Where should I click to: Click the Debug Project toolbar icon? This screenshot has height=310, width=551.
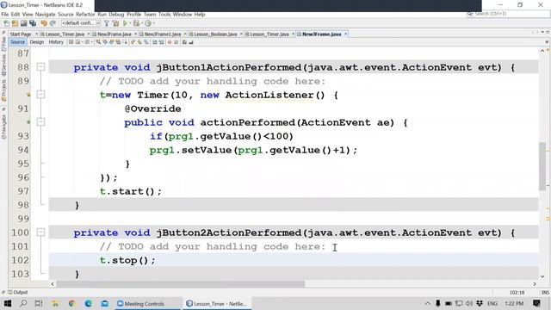coord(136,23)
